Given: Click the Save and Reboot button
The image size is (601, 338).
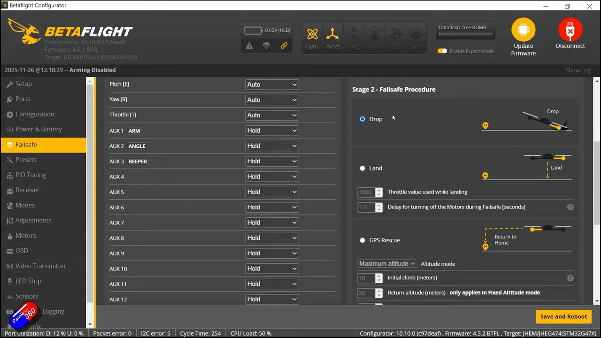Looking at the screenshot, I should pyautogui.click(x=563, y=316).
